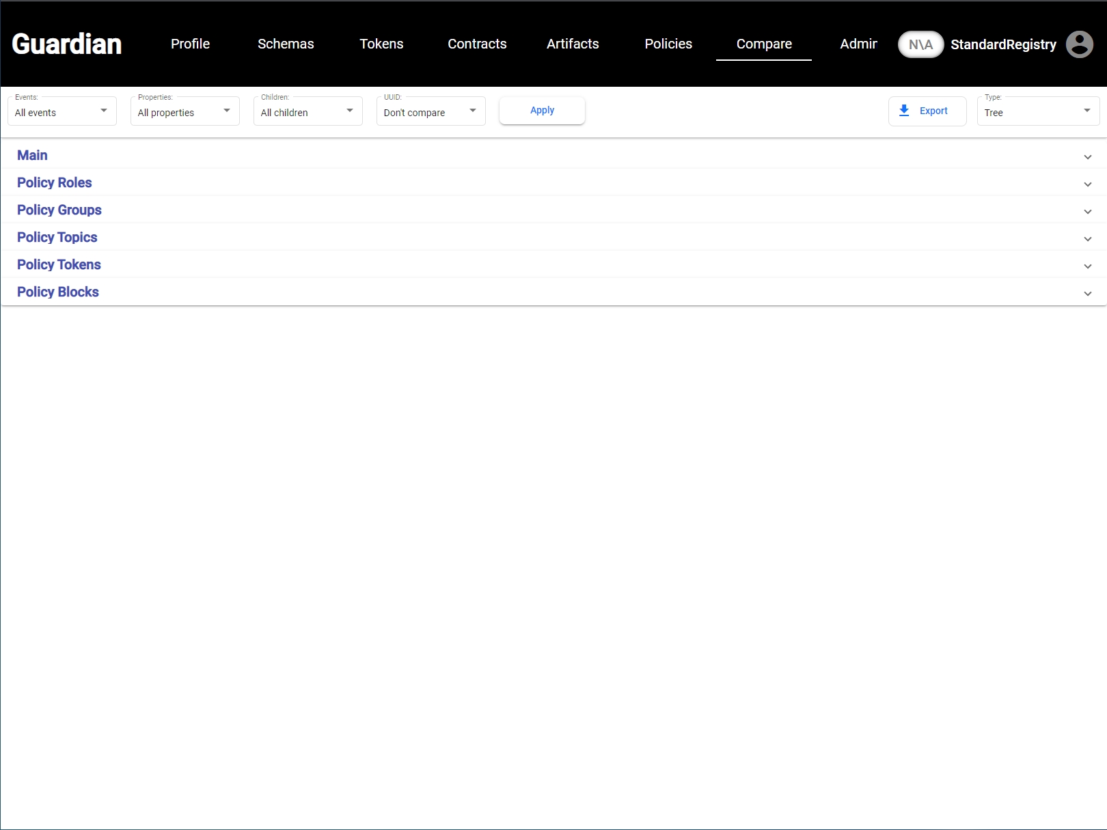Expand the Policy Topics section chevron
The width and height of the screenshot is (1107, 830).
(x=1087, y=239)
